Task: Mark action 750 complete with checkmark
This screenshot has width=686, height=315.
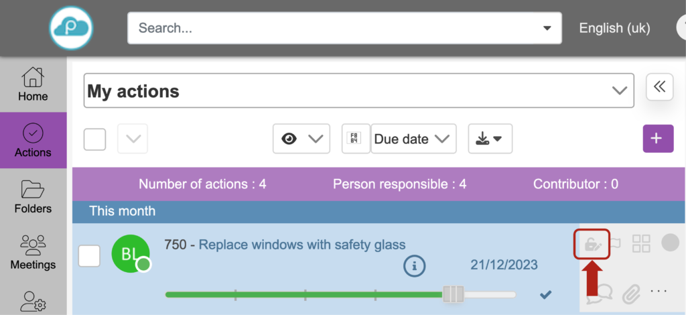Action: [545, 294]
